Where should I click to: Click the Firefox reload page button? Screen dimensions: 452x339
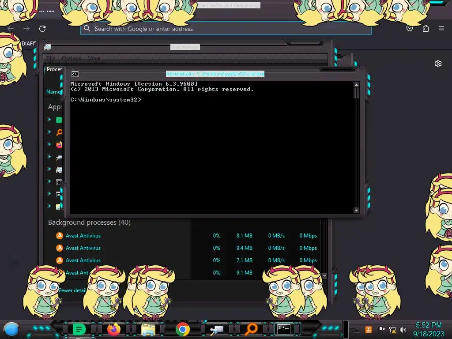point(42,29)
